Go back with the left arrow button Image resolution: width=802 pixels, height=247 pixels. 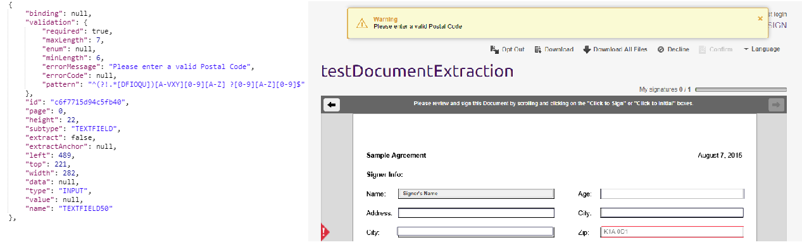point(331,104)
